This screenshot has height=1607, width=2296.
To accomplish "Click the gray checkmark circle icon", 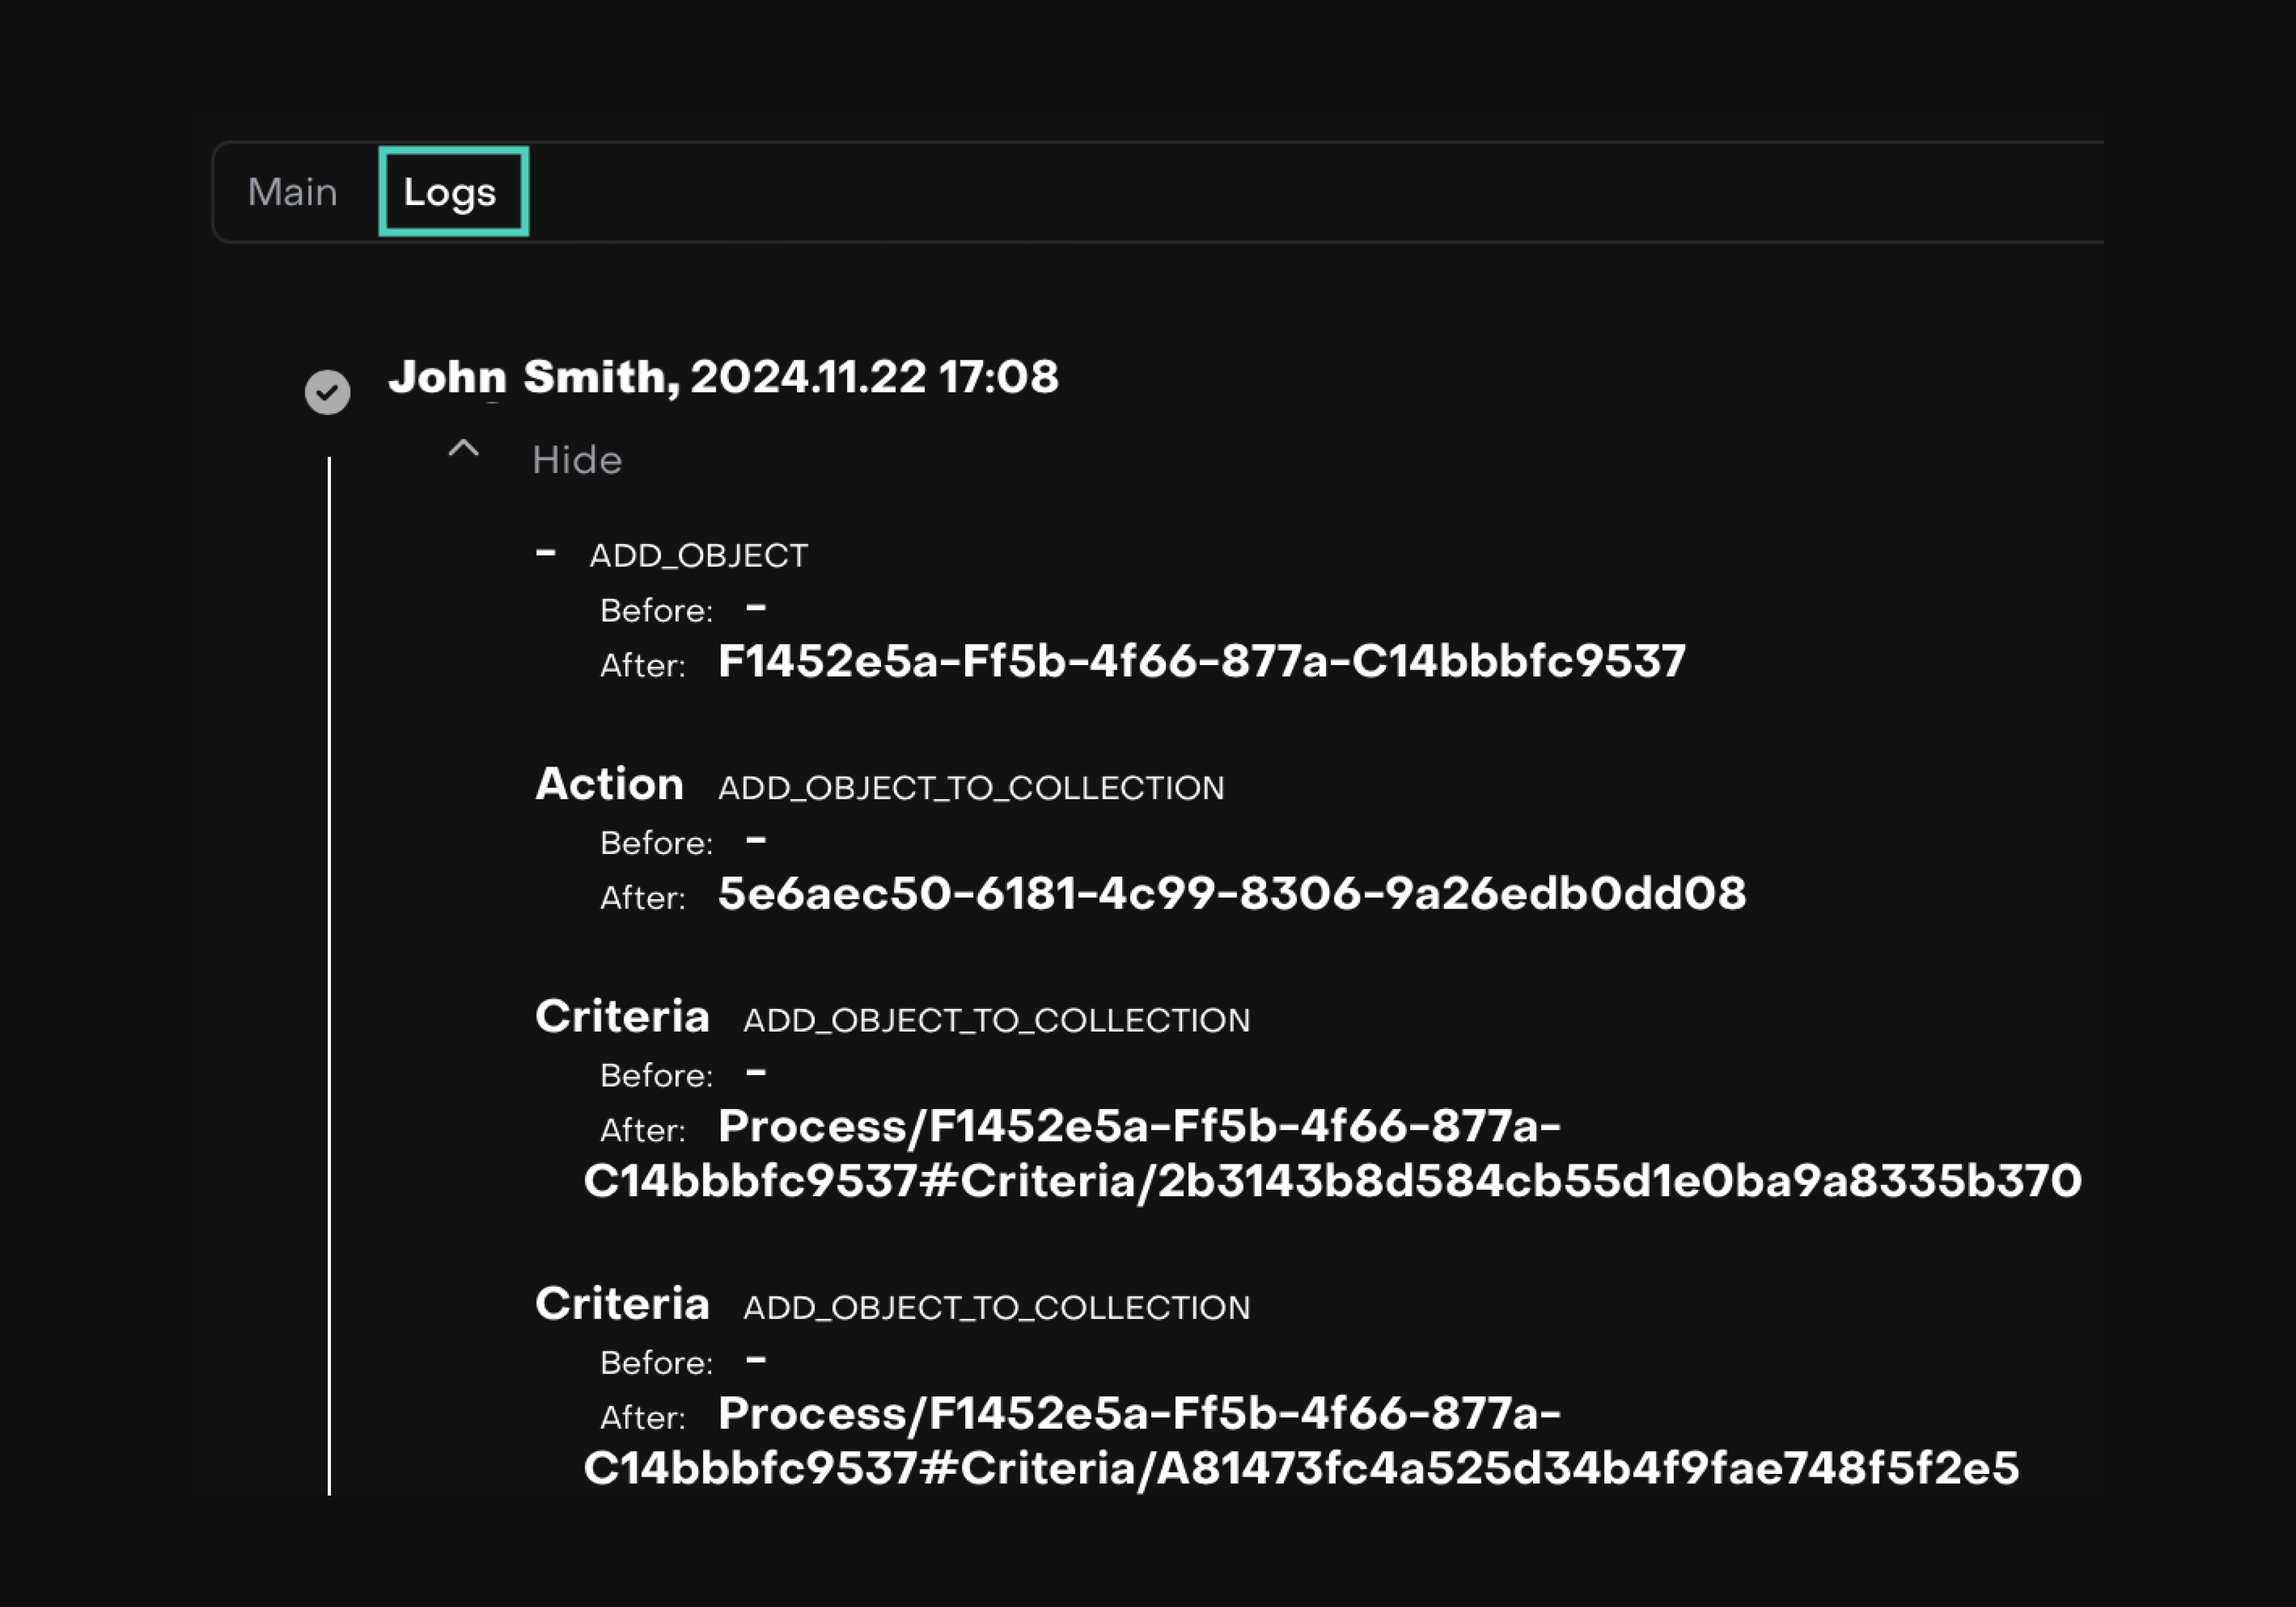I will pos(327,392).
